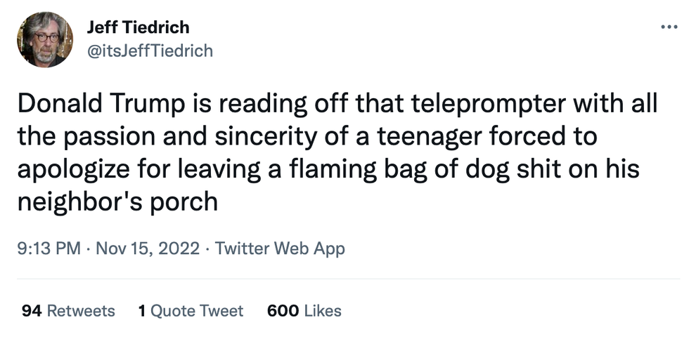Click "neighbor's porch" on the tweet's last line
Screen dimensions: 689x339
pos(117,203)
